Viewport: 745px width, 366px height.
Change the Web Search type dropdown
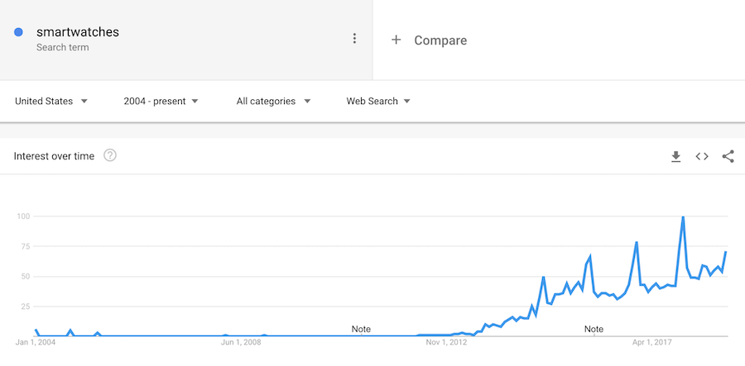pyautogui.click(x=378, y=101)
